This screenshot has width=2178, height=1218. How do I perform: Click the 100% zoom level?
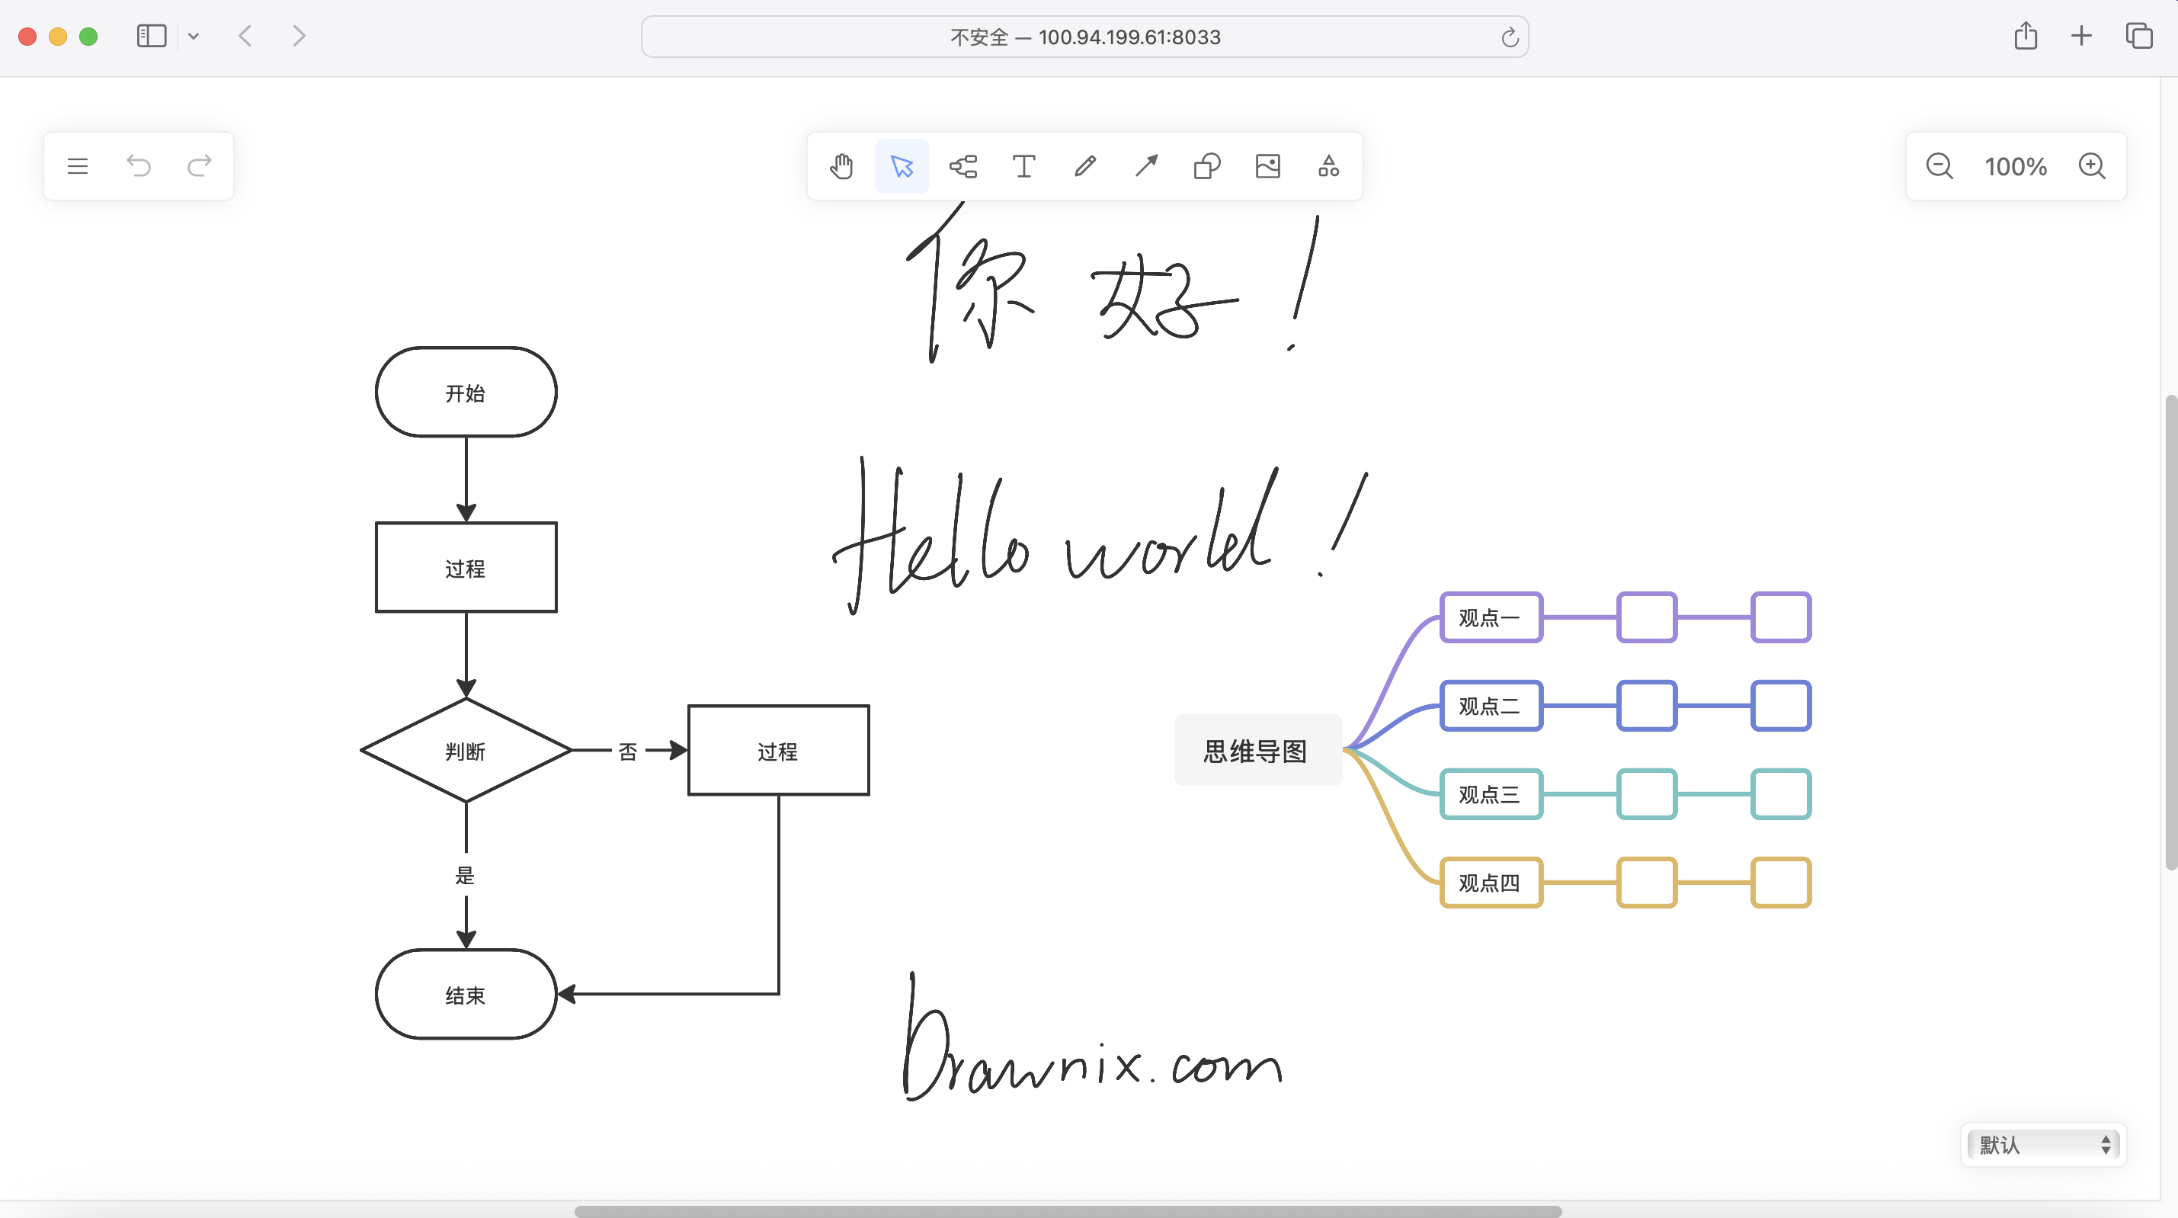point(2016,167)
